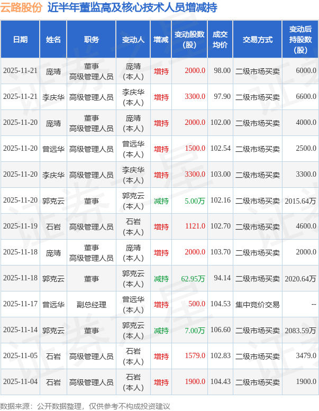Select the 102.54 average price cell
The width and height of the screenshot is (319, 411).
pyautogui.click(x=221, y=149)
